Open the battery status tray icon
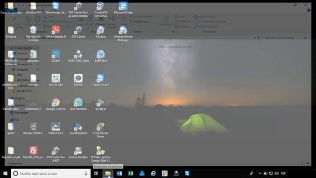 tap(266, 174)
